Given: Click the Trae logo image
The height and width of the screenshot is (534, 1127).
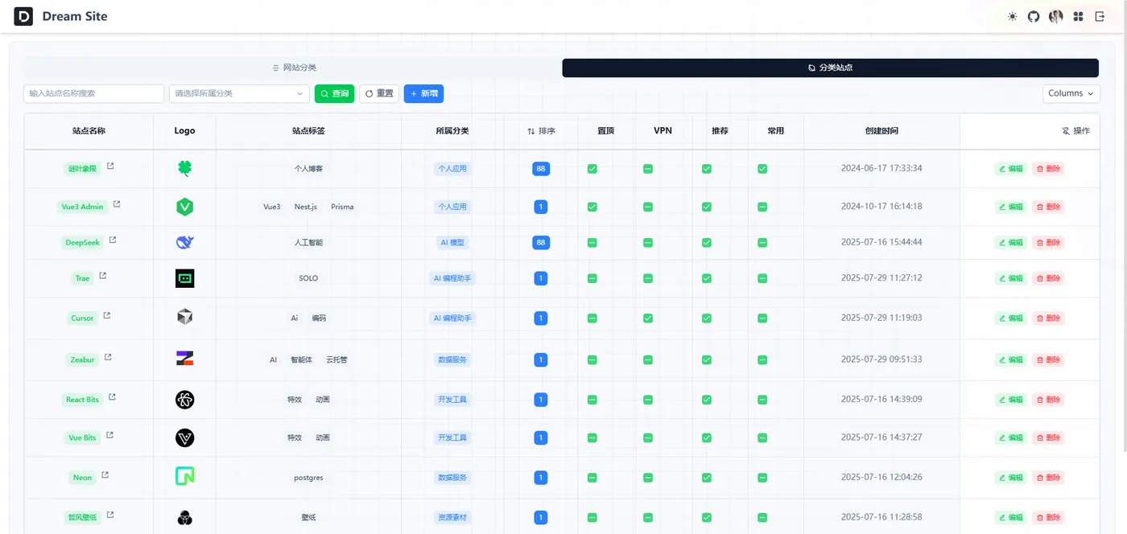Looking at the screenshot, I should (x=184, y=278).
